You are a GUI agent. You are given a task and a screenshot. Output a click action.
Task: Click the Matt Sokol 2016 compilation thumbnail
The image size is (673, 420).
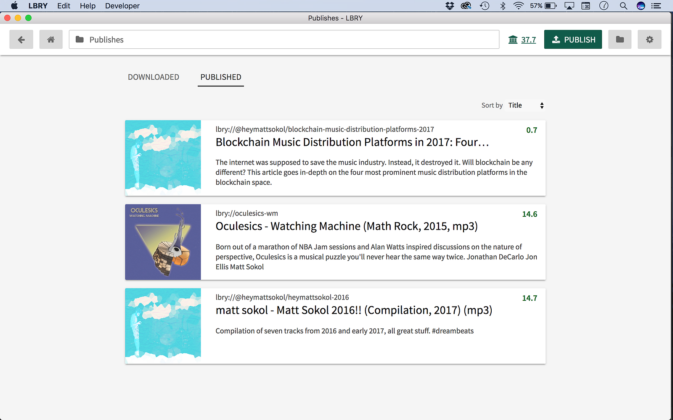[x=163, y=326]
